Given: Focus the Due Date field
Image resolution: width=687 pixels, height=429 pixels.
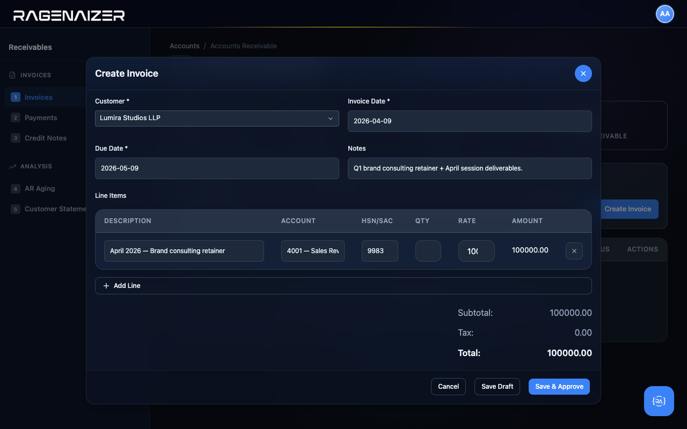Looking at the screenshot, I should (217, 168).
